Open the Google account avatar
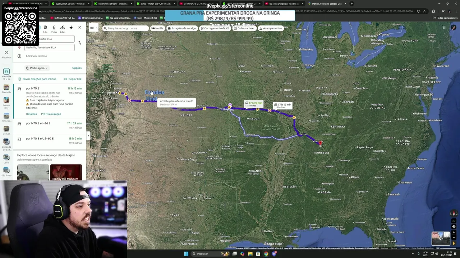This screenshot has width=460, height=258. coord(454,28)
